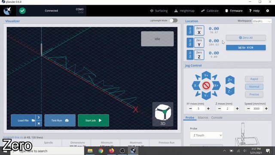Open OBS Studio from taskbar
The image size is (275, 155).
click(122, 151)
